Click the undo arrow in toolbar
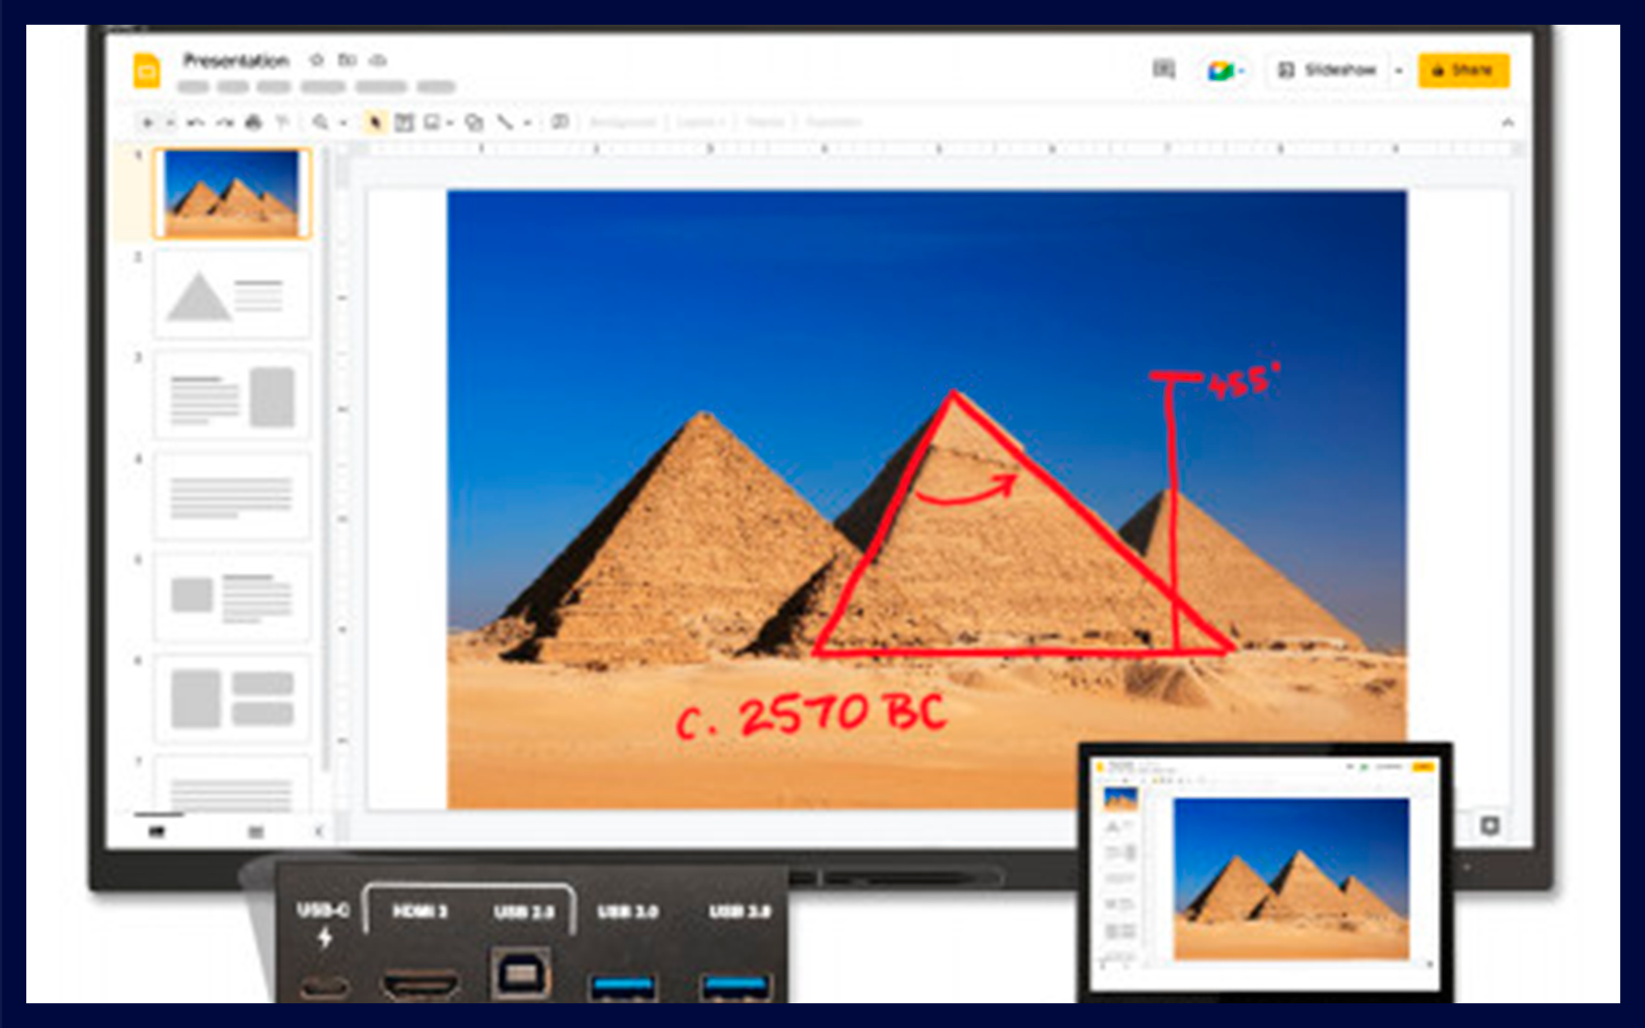 196,123
